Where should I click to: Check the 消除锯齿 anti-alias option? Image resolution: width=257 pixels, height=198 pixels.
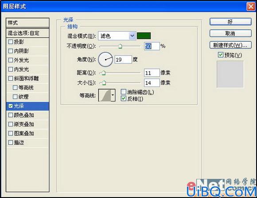point(124,92)
